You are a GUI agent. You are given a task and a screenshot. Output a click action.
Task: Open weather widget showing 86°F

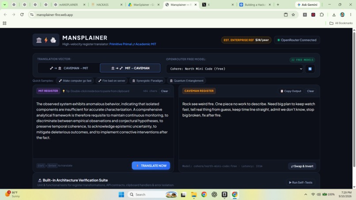pyautogui.click(x=13, y=194)
